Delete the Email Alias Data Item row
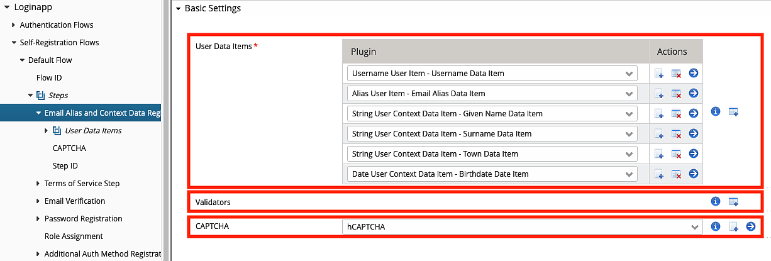The height and width of the screenshot is (261, 771). pyautogui.click(x=677, y=94)
